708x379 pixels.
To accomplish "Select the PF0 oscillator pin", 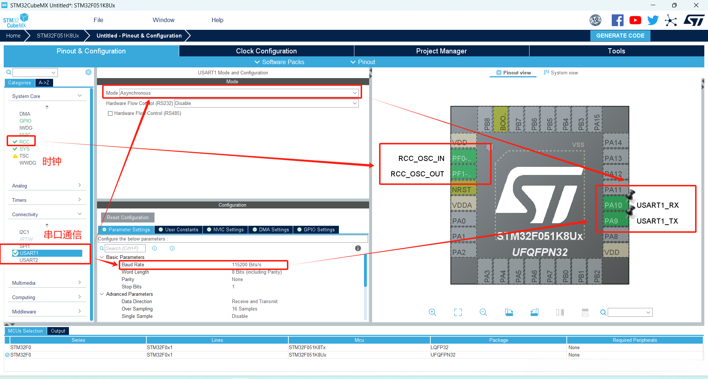I will tap(464, 158).
